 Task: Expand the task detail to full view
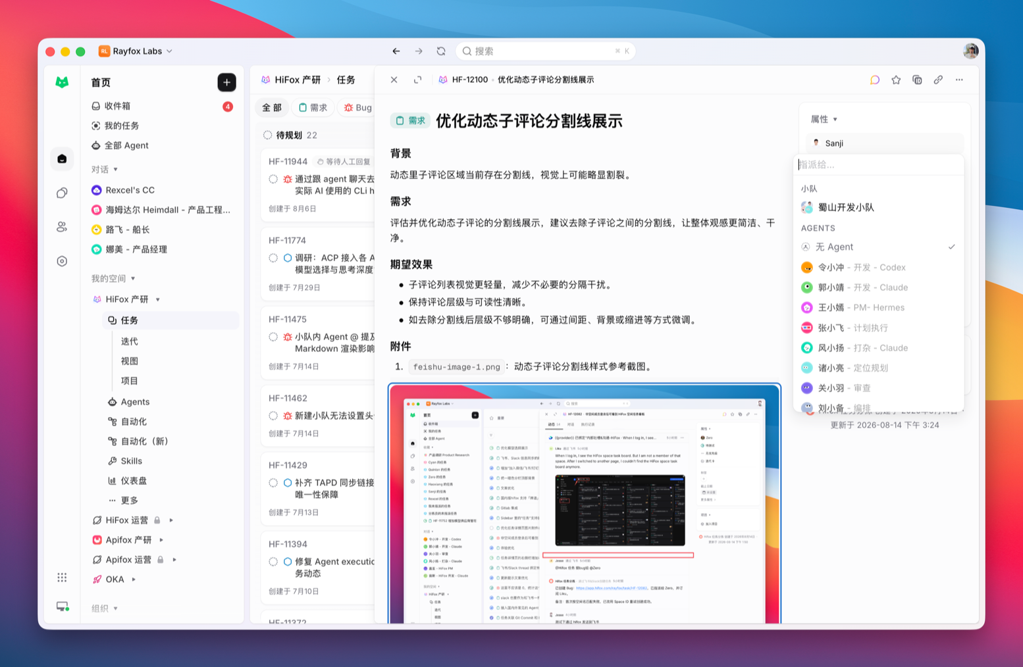(x=417, y=80)
